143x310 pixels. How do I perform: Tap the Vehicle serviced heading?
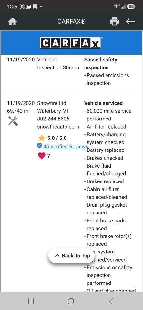pos(104,103)
